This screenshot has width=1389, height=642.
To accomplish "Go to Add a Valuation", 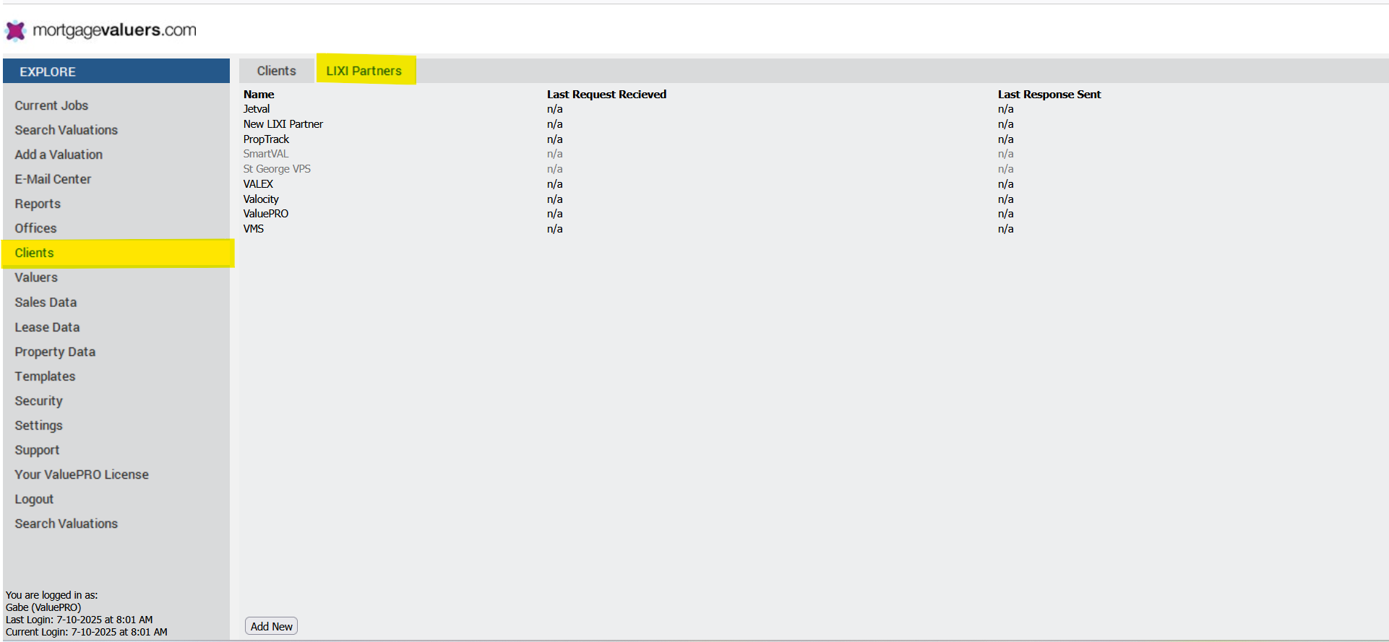I will [x=59, y=155].
